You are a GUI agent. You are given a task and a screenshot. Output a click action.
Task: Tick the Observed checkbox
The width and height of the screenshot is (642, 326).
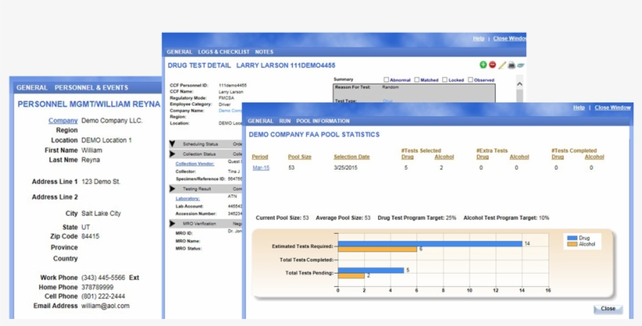pyautogui.click(x=471, y=80)
